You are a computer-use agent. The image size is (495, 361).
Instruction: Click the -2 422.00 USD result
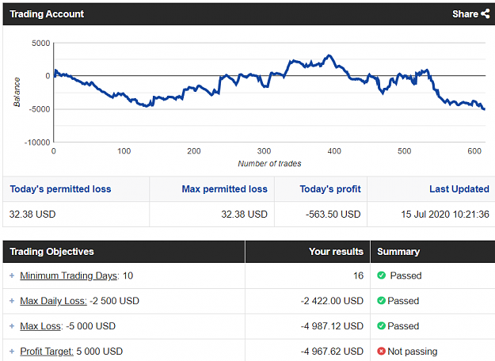(332, 301)
